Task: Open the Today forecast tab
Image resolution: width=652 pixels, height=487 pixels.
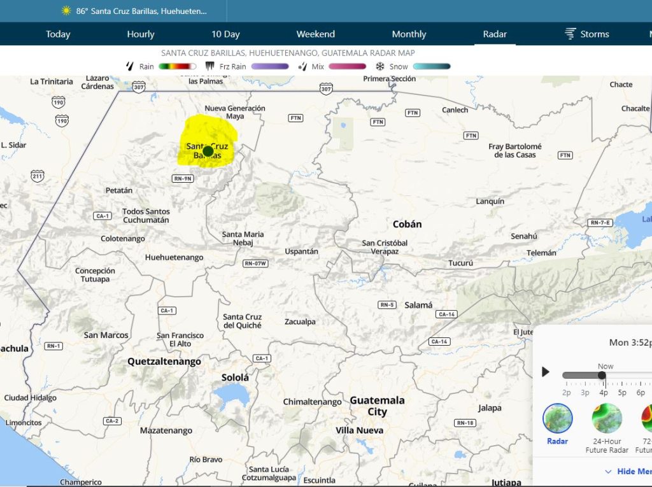Action: [x=58, y=34]
